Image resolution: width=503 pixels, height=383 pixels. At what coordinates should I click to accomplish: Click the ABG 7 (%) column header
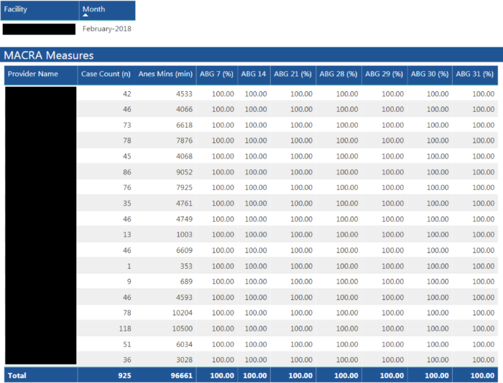[217, 74]
